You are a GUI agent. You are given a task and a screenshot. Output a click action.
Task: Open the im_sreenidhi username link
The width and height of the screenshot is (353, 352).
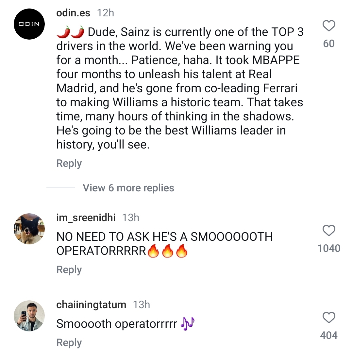tap(86, 218)
